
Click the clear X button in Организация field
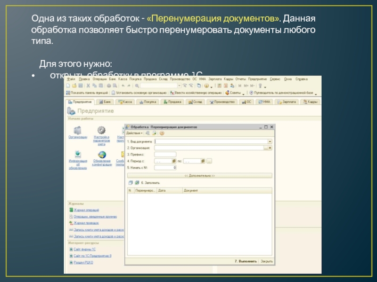click(x=270, y=148)
